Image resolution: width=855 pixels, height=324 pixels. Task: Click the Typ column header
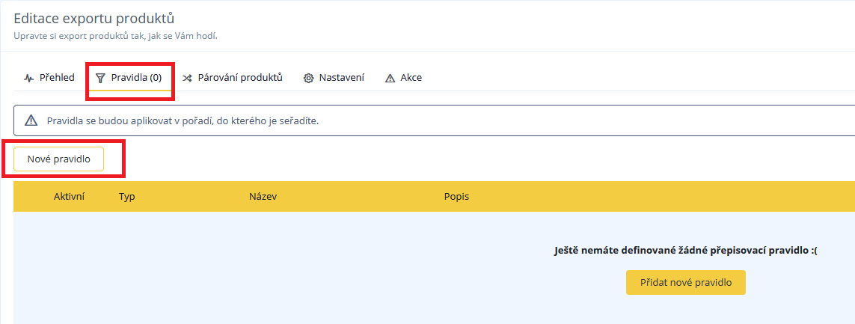126,196
